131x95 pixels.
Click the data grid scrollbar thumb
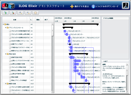point(53,30)
